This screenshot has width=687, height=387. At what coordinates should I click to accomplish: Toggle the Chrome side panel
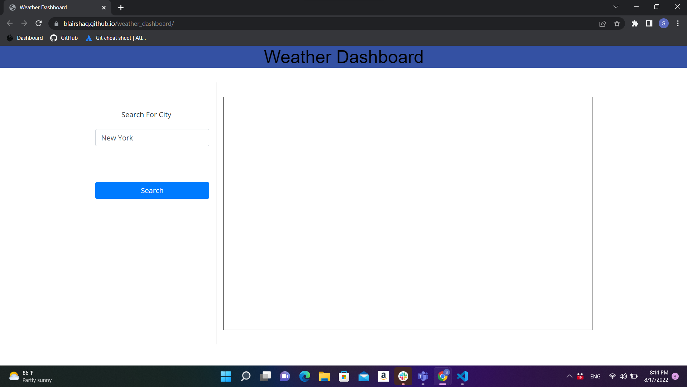click(x=649, y=23)
